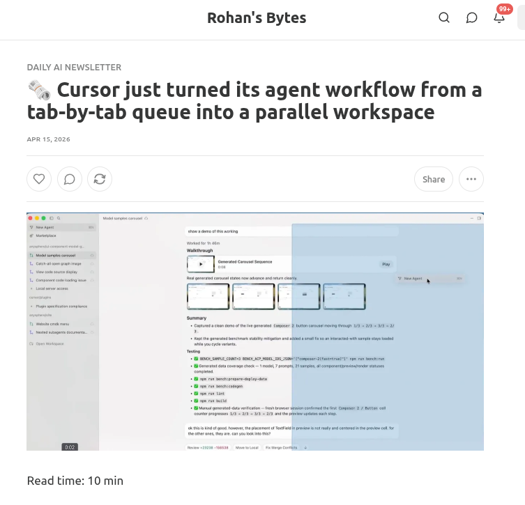Open comments via the bubble icon below date

tap(69, 179)
